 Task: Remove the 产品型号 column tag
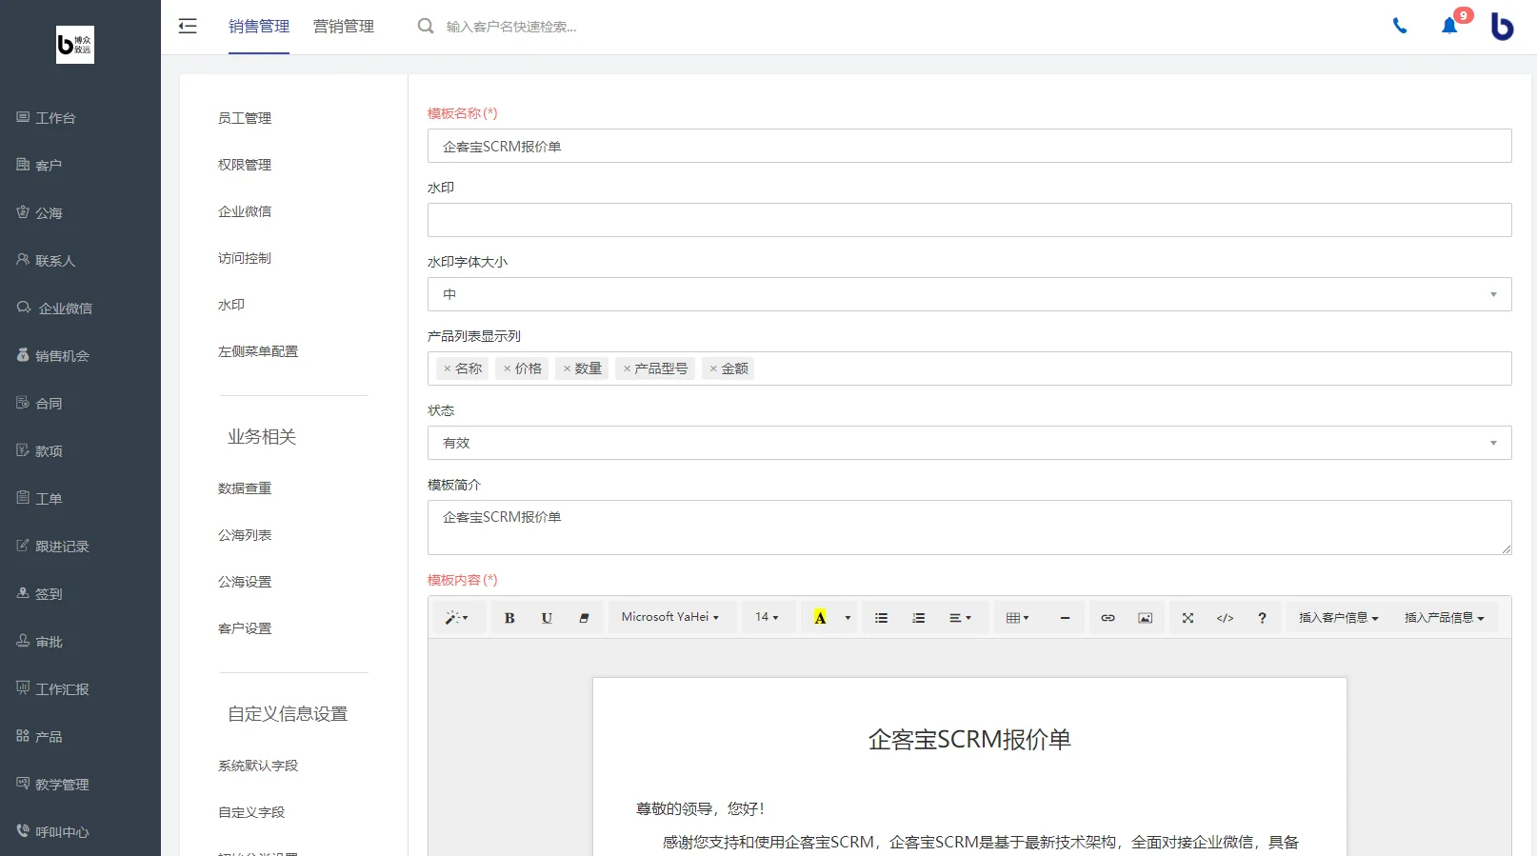627,368
